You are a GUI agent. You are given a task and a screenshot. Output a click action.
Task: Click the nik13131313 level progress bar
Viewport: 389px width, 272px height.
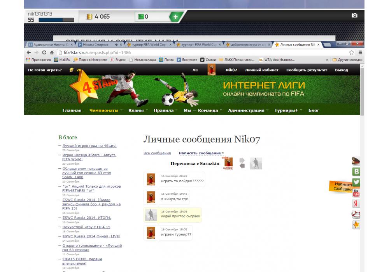point(56,20)
